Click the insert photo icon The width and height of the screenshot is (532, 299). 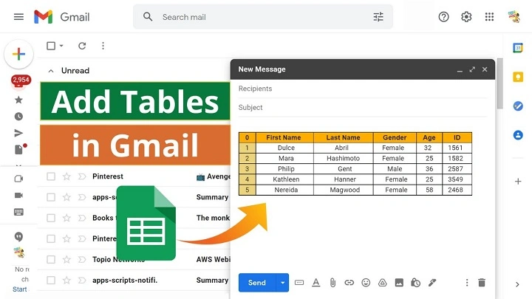coord(399,283)
